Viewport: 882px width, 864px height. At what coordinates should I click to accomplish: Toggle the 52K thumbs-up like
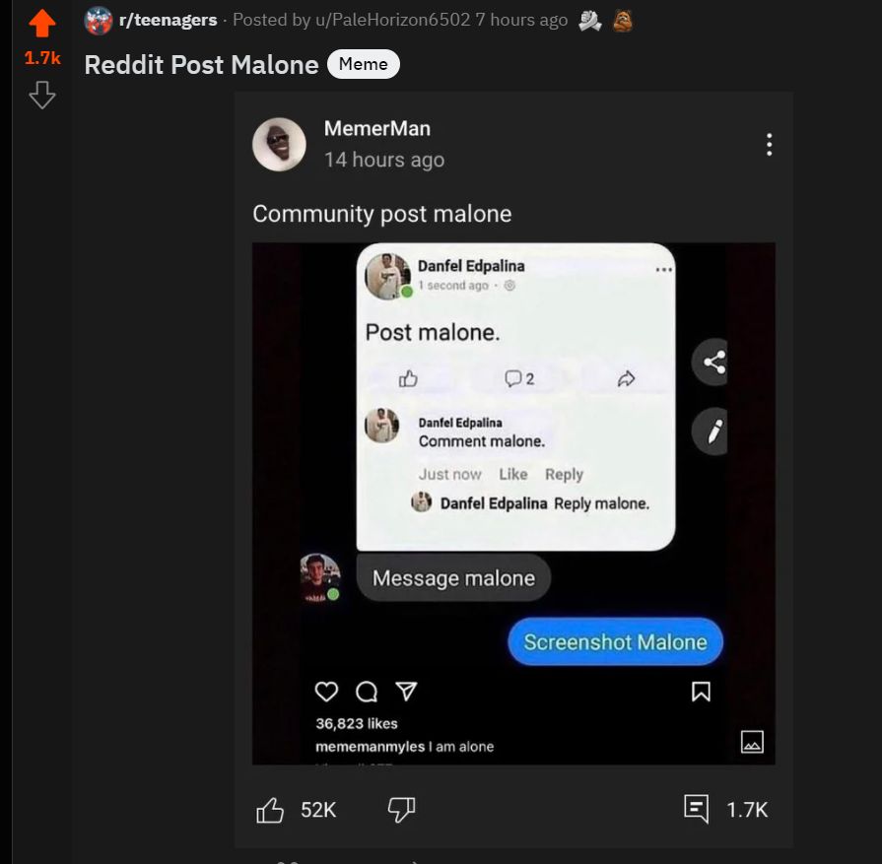coord(270,809)
